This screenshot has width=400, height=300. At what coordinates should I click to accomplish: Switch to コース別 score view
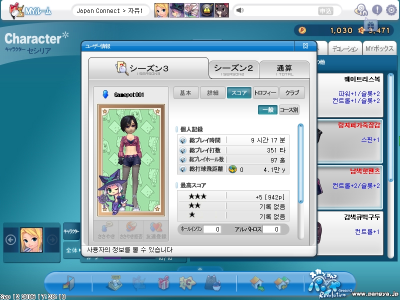tap(289, 110)
